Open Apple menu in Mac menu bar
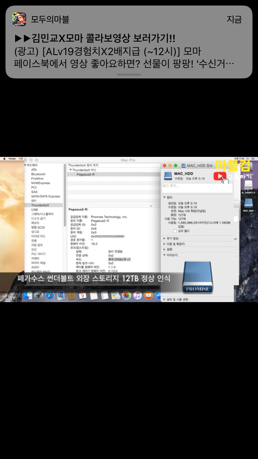258x459 pixels. [5, 159]
